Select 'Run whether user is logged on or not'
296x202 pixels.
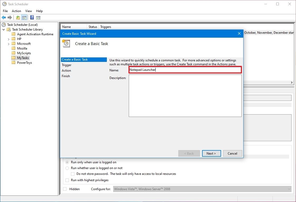tap(67, 168)
